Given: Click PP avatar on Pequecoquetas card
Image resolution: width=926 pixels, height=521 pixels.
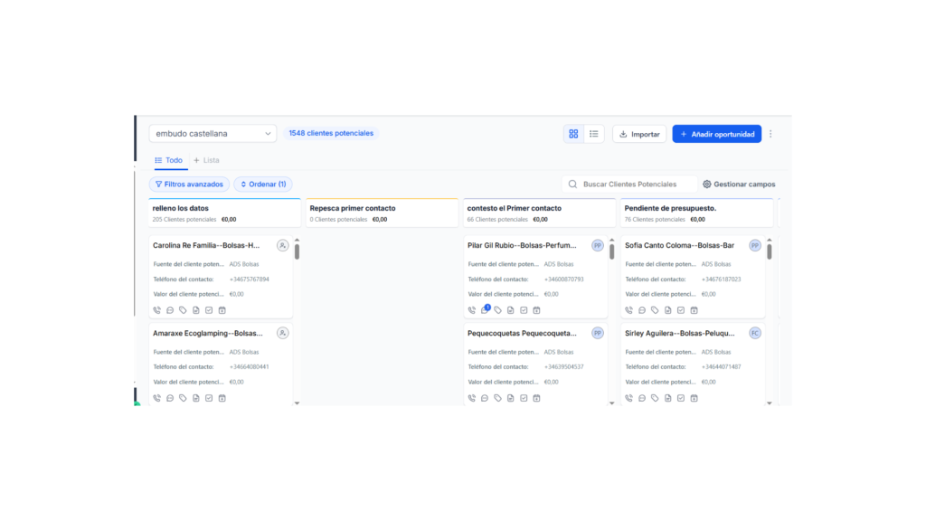Looking at the screenshot, I should (597, 333).
